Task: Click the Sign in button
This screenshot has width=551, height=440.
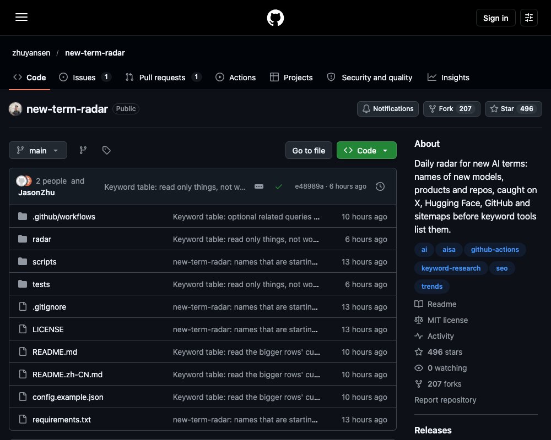Action: (x=495, y=18)
